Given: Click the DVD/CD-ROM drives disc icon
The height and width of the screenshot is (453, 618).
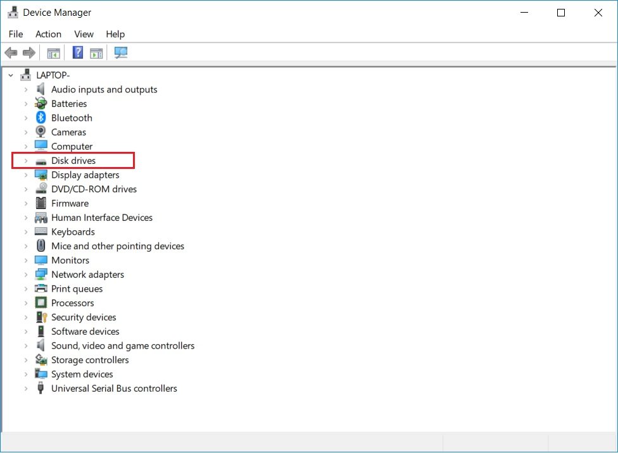Looking at the screenshot, I should 41,189.
